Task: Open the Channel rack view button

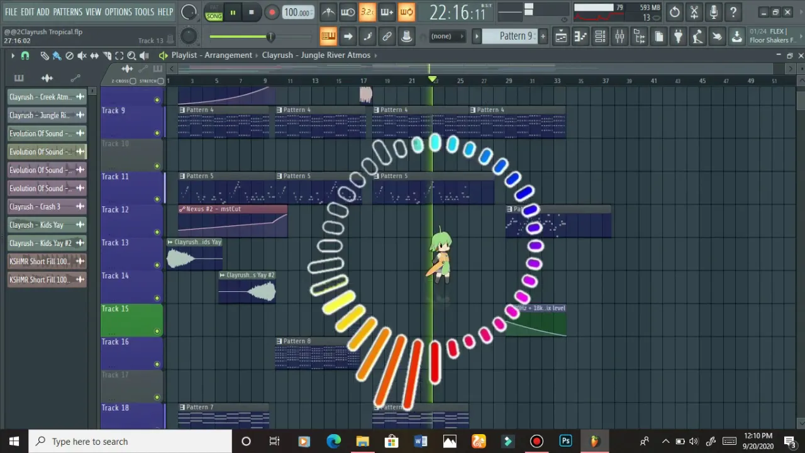Action: point(600,36)
